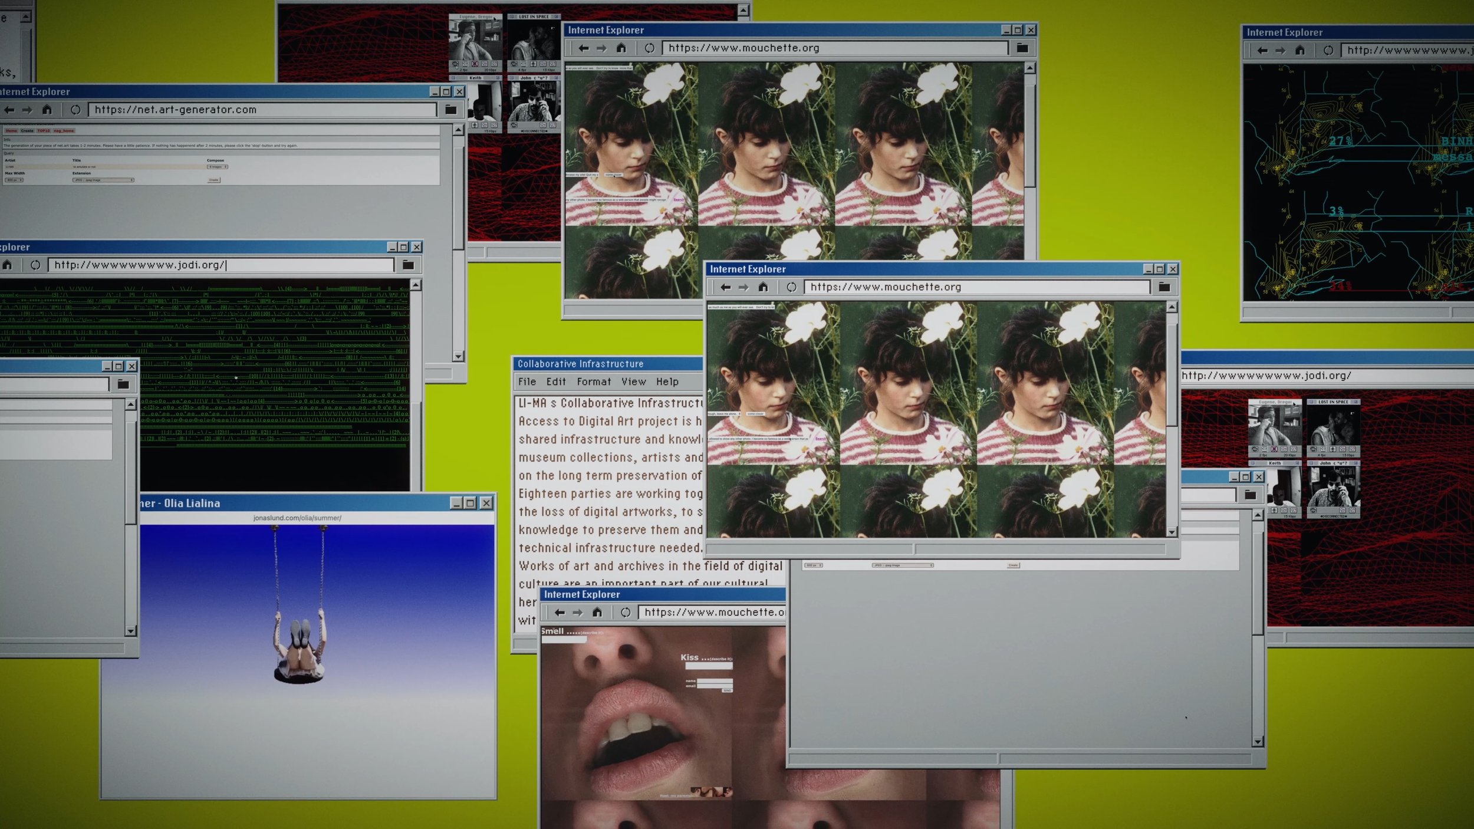Open Edit menu in Collaborative Infrastructure
The width and height of the screenshot is (1474, 829).
click(556, 382)
